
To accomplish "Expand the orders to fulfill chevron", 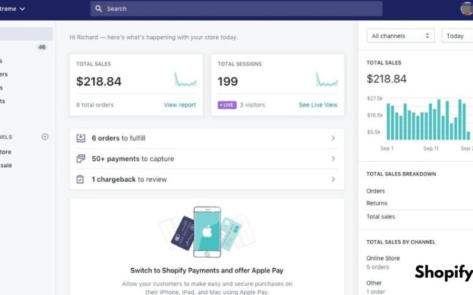I will pos(333,138).
